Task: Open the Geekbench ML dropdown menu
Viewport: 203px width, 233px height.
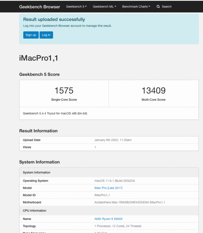Action: click(x=104, y=6)
